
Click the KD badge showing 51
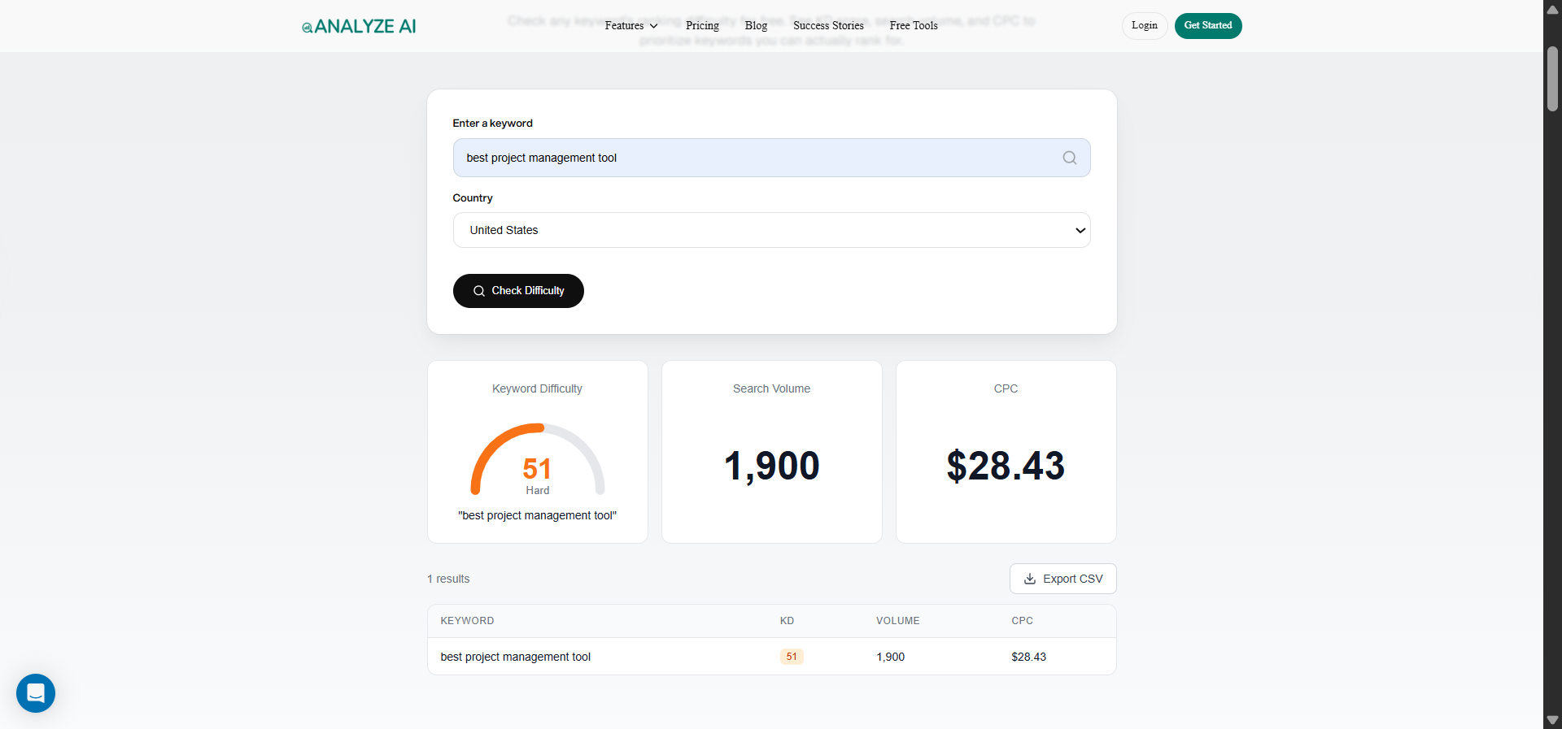click(x=792, y=657)
